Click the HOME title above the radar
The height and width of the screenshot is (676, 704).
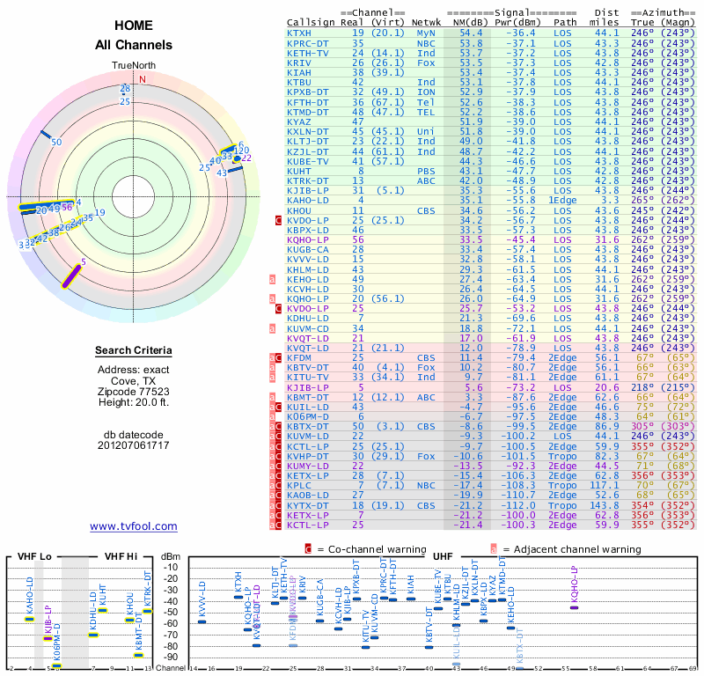[134, 26]
